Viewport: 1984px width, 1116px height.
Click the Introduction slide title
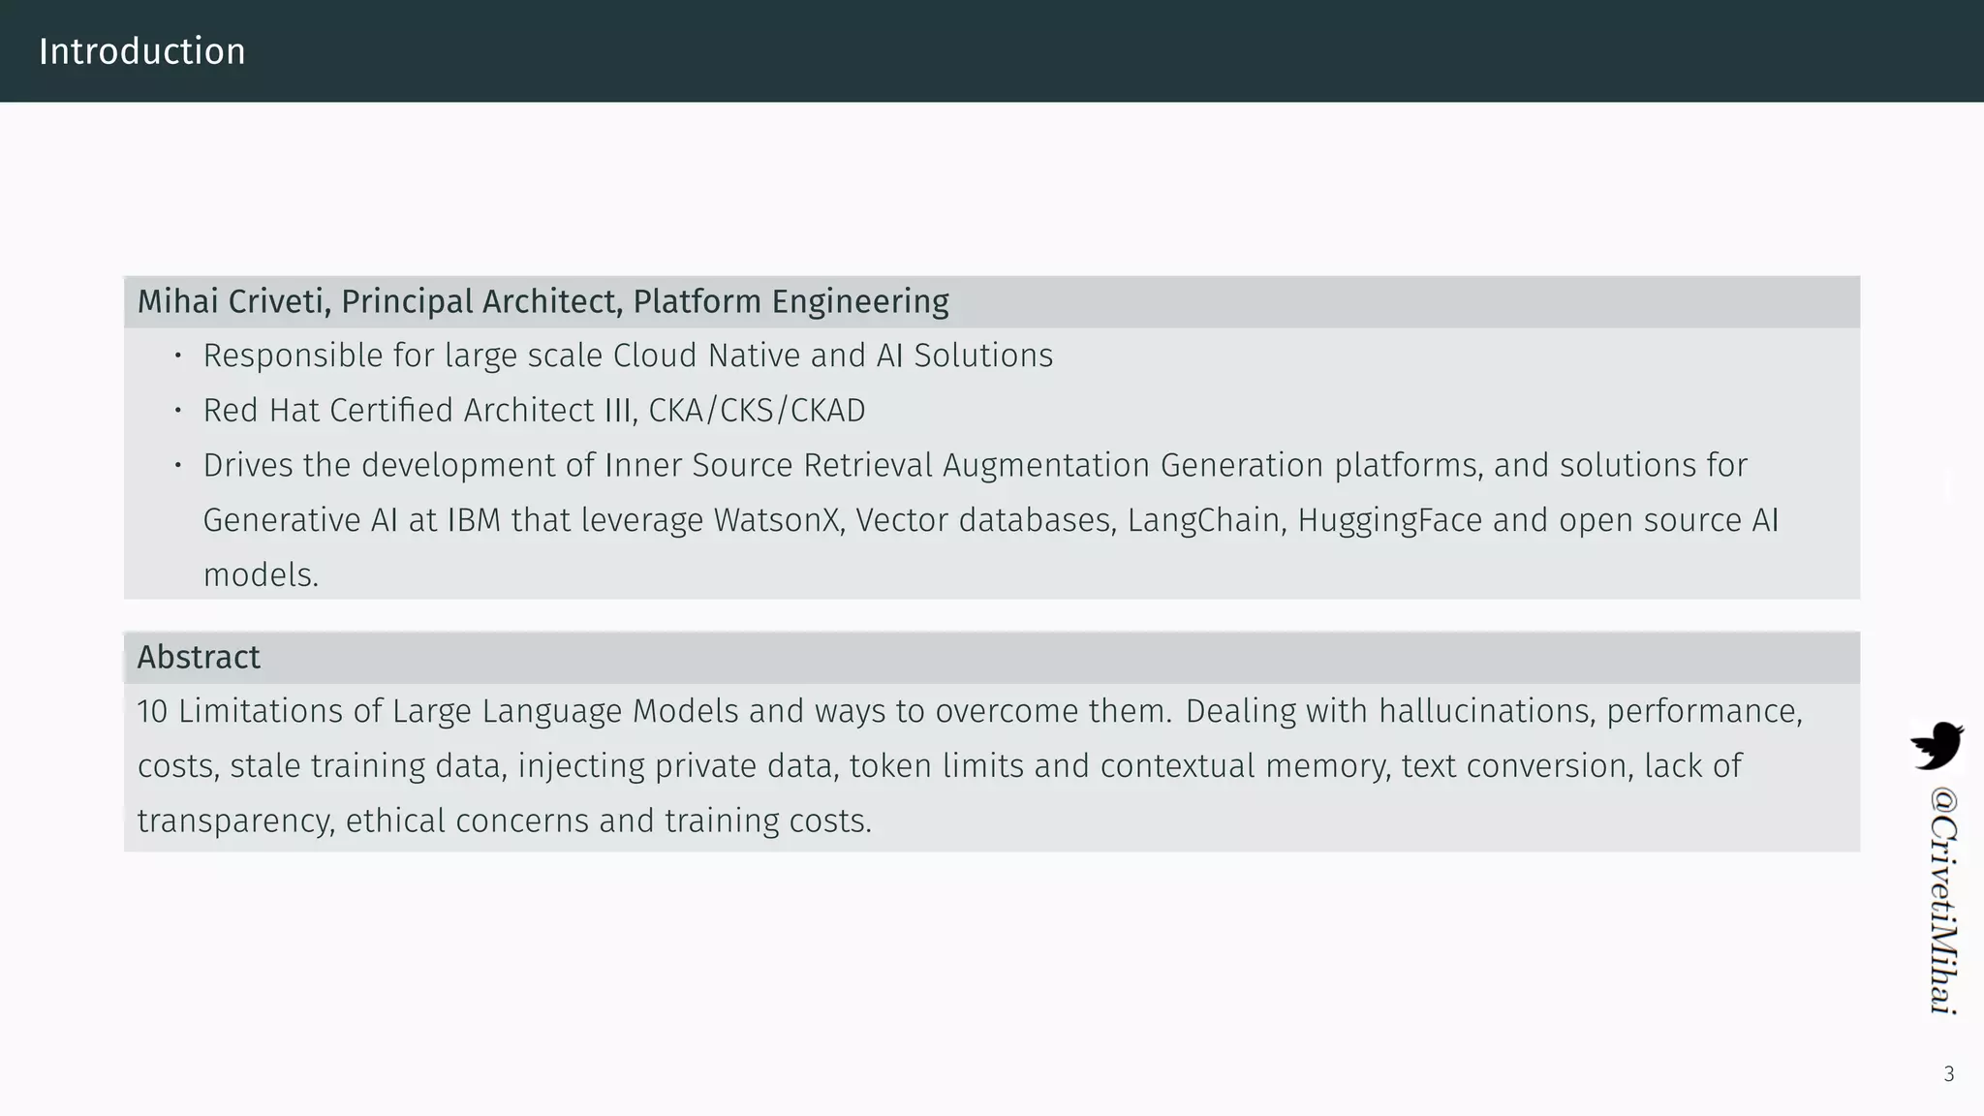[x=142, y=51]
